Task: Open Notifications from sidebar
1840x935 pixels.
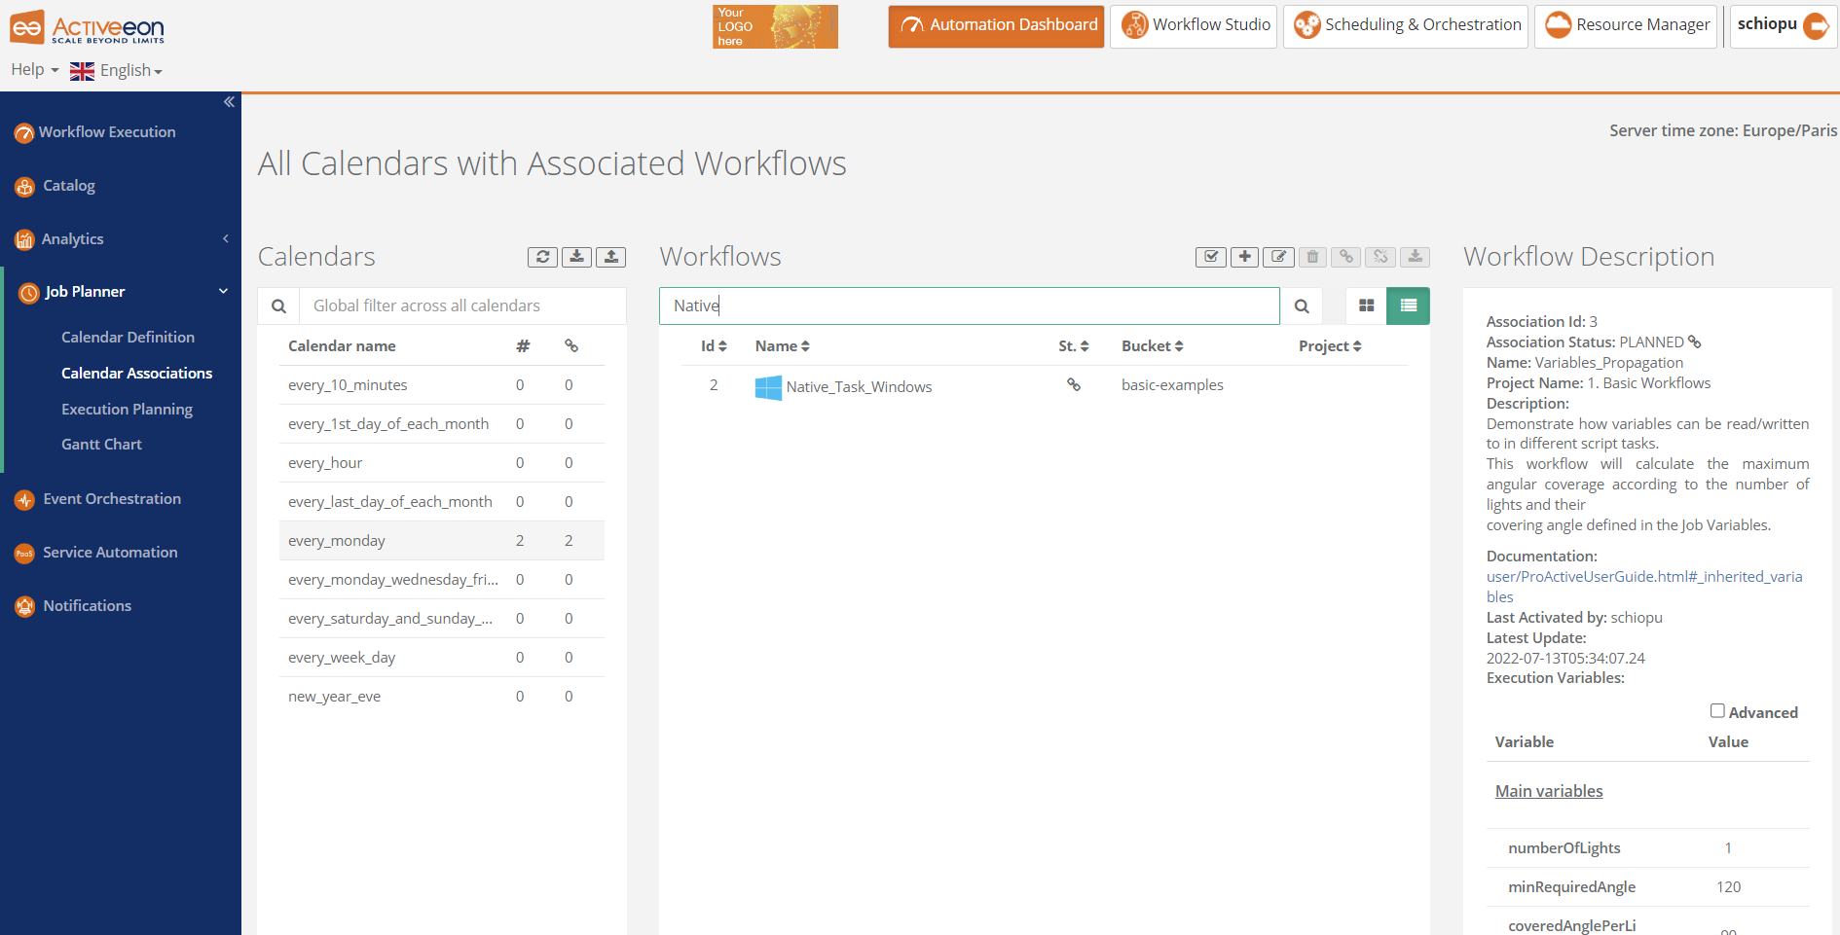Action: (x=87, y=606)
